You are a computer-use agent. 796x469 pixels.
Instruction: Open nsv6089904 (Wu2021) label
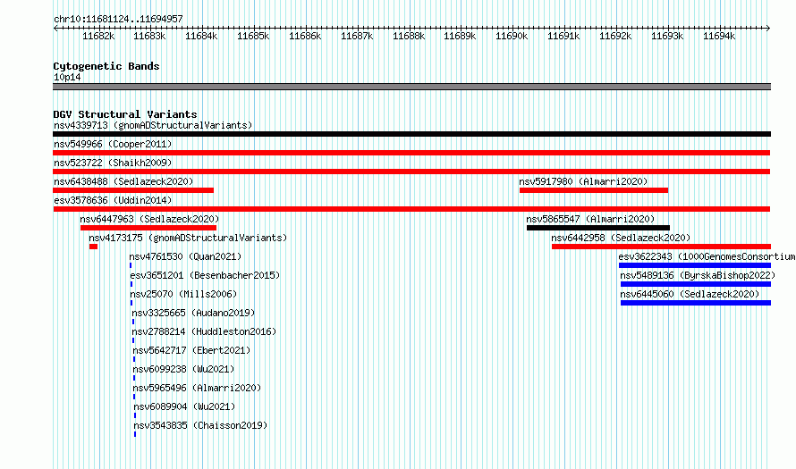(185, 406)
